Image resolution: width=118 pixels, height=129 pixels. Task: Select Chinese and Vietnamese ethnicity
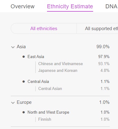click(x=61, y=64)
